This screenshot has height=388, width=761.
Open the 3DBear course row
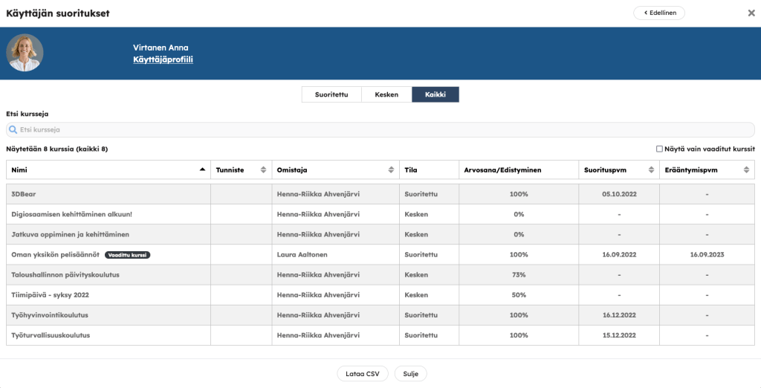coord(23,194)
